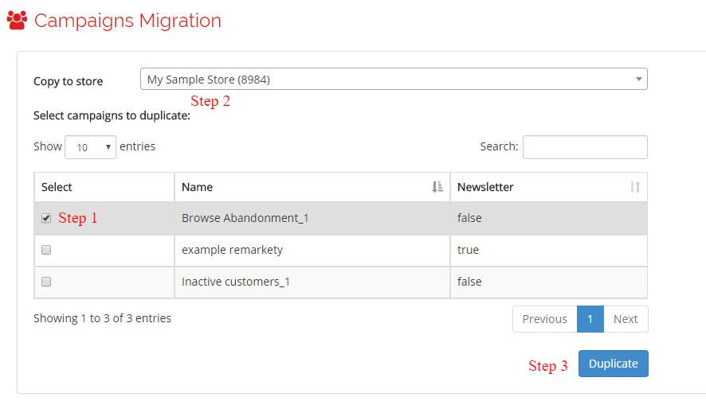Sort by Newsletter column sort icon

tap(635, 187)
